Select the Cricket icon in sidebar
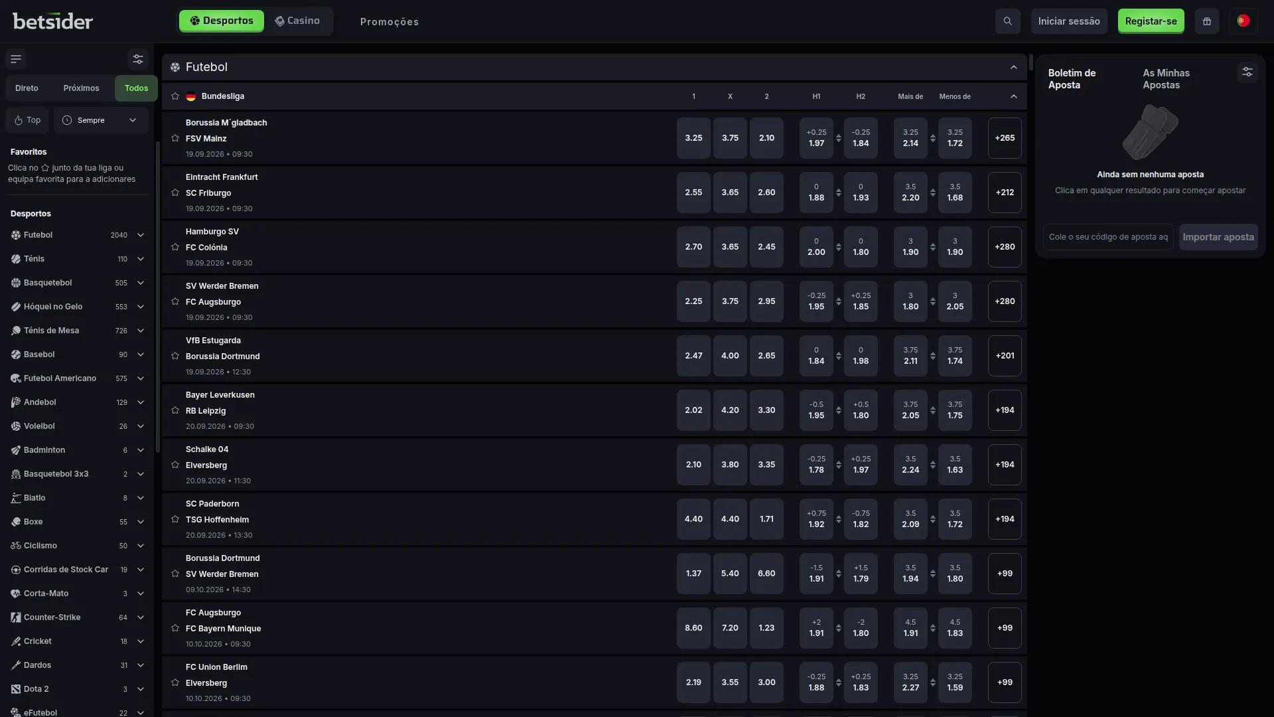This screenshot has height=717, width=1274. (x=16, y=641)
